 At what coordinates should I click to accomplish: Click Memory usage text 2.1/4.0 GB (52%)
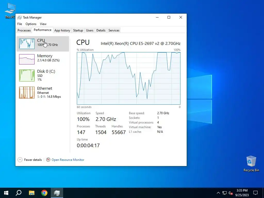click(x=48, y=60)
